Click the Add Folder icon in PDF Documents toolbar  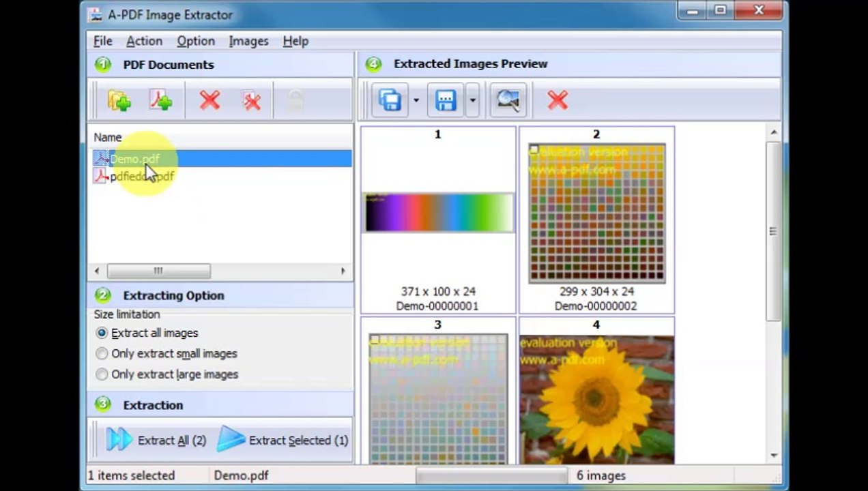(x=119, y=101)
